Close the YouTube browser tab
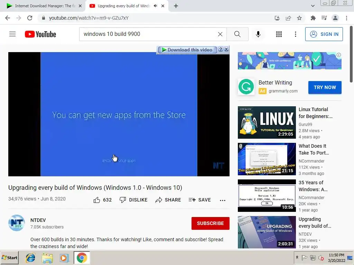The image size is (354, 265). point(163,6)
